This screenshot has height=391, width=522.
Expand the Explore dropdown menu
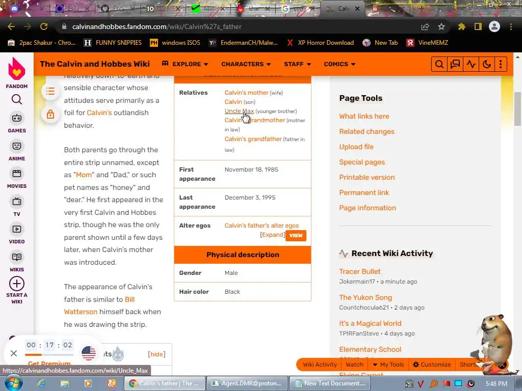pos(185,64)
